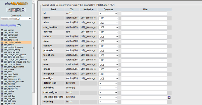Image resolution: width=202 pixels, height=105 pixels.
Task: Click the sidebar vertical scrollbar handle
Action: 33,48
